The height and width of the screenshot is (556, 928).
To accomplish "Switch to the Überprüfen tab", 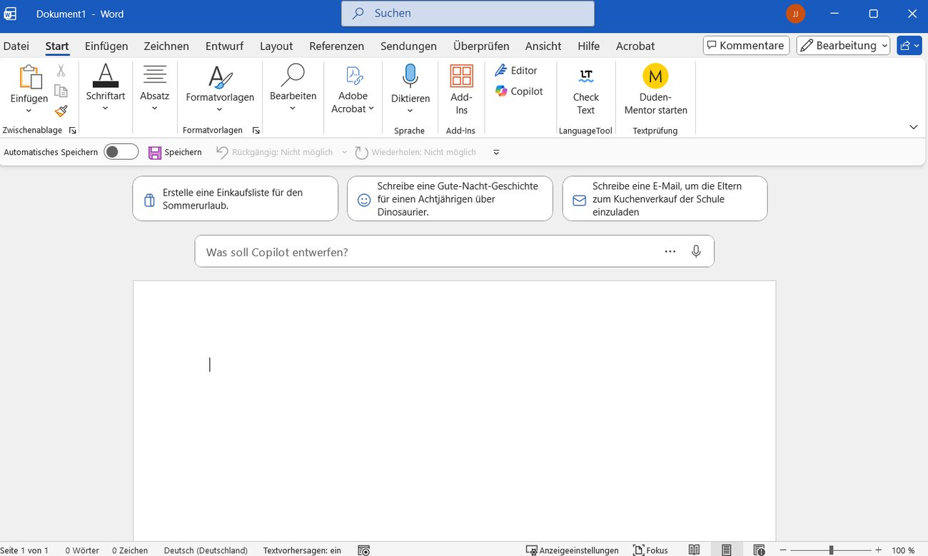I will tap(481, 46).
